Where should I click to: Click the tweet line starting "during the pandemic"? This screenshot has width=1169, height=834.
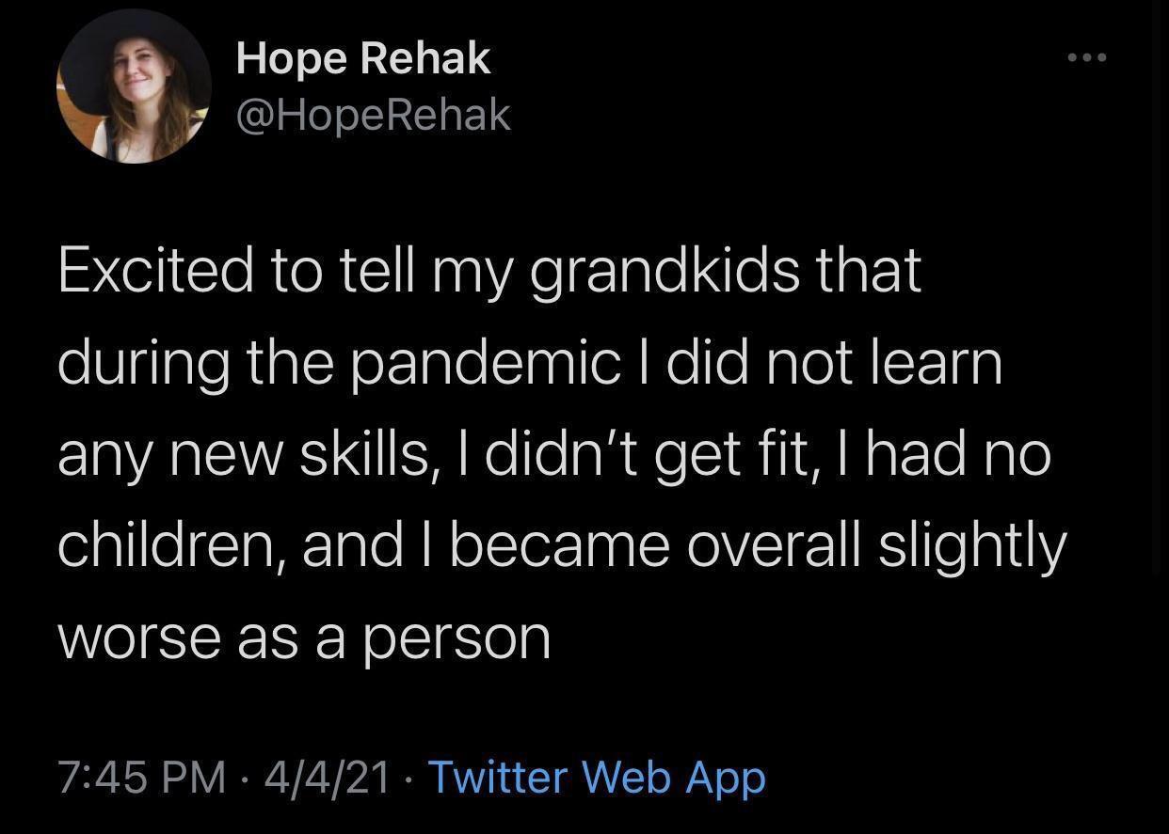530,364
